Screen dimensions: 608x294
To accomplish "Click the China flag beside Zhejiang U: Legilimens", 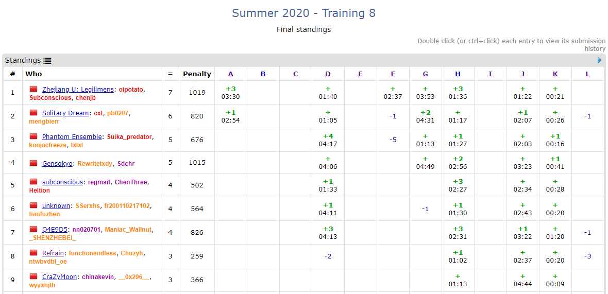I will (x=33, y=89).
